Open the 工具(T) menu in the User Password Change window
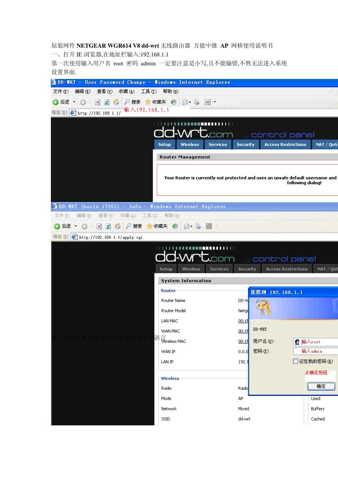 click(x=149, y=91)
